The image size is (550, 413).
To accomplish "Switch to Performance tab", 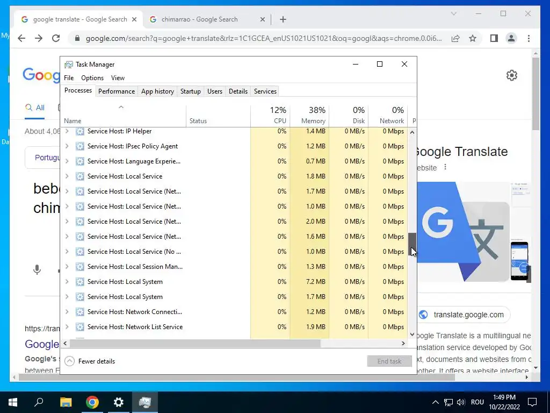I will tap(117, 91).
